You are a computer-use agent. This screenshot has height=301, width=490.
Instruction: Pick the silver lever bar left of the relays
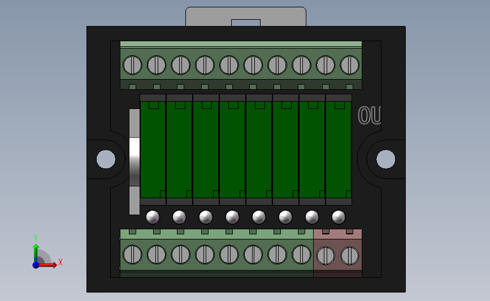tap(135, 162)
